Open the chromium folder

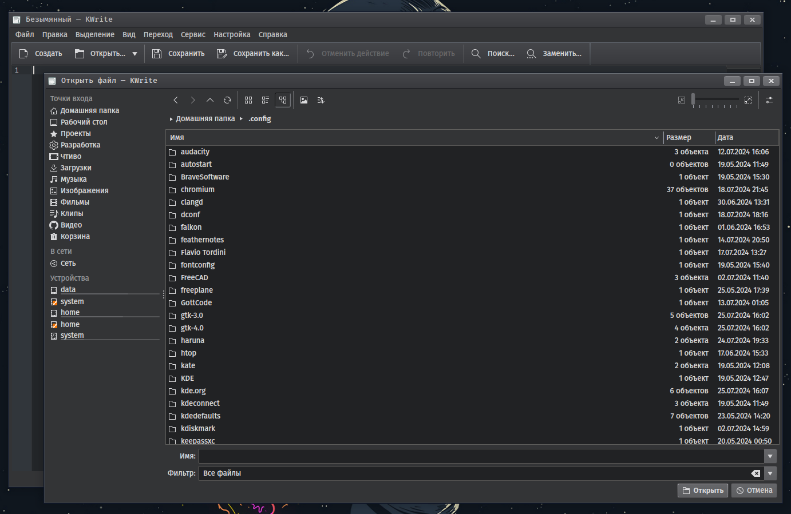pos(197,189)
